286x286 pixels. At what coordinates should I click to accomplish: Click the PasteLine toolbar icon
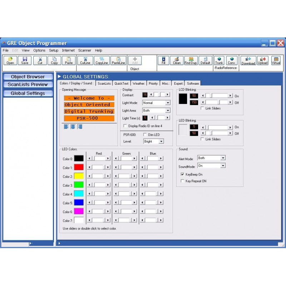click(x=118, y=61)
